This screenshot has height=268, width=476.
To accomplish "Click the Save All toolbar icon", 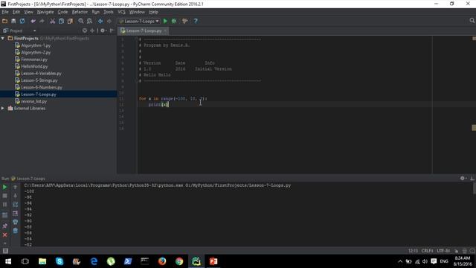I will click(13, 22).
